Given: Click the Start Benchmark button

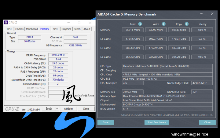Looking at the screenshot, I should (157, 122).
